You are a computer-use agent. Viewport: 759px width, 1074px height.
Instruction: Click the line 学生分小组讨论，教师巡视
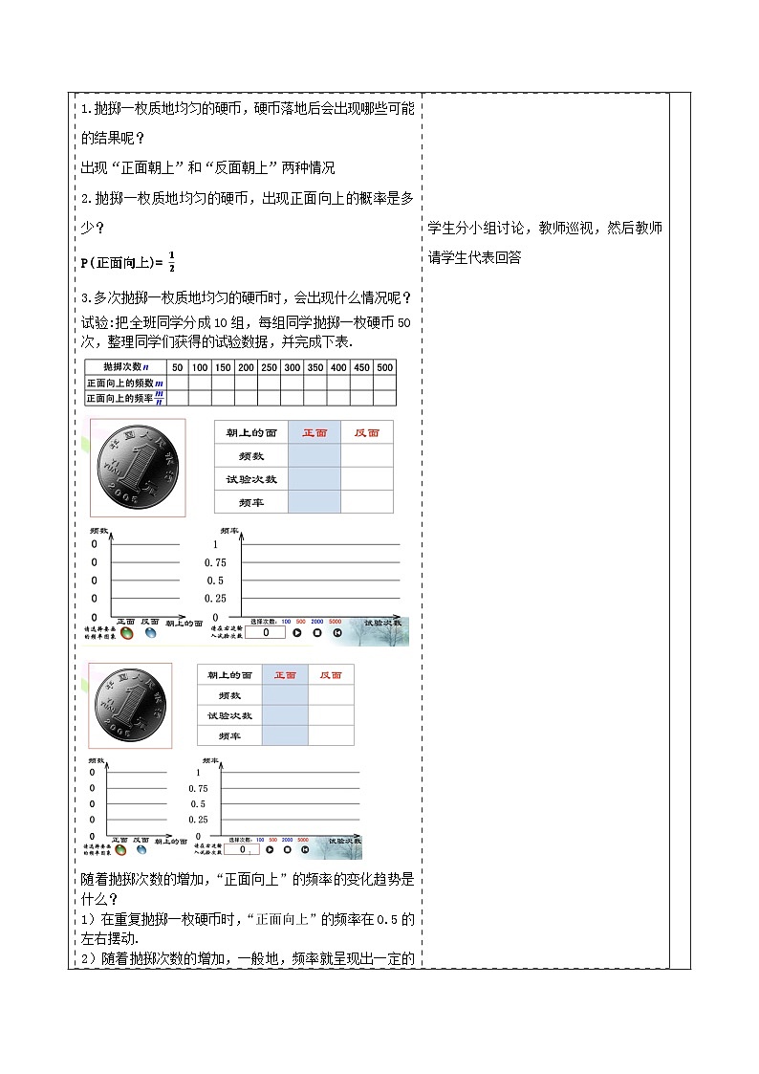pos(545,228)
